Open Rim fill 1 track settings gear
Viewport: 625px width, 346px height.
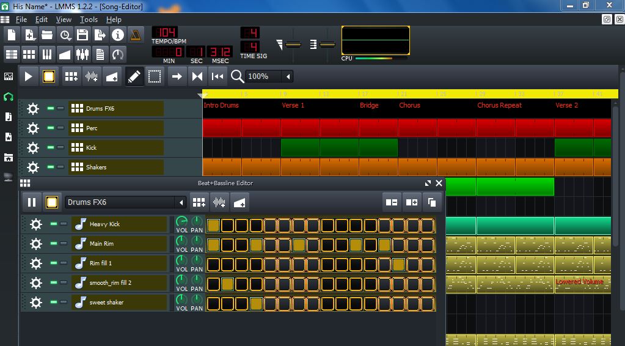coord(36,263)
